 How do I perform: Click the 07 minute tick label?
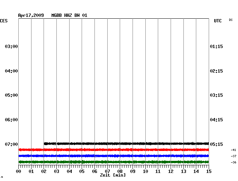click(107, 171)
